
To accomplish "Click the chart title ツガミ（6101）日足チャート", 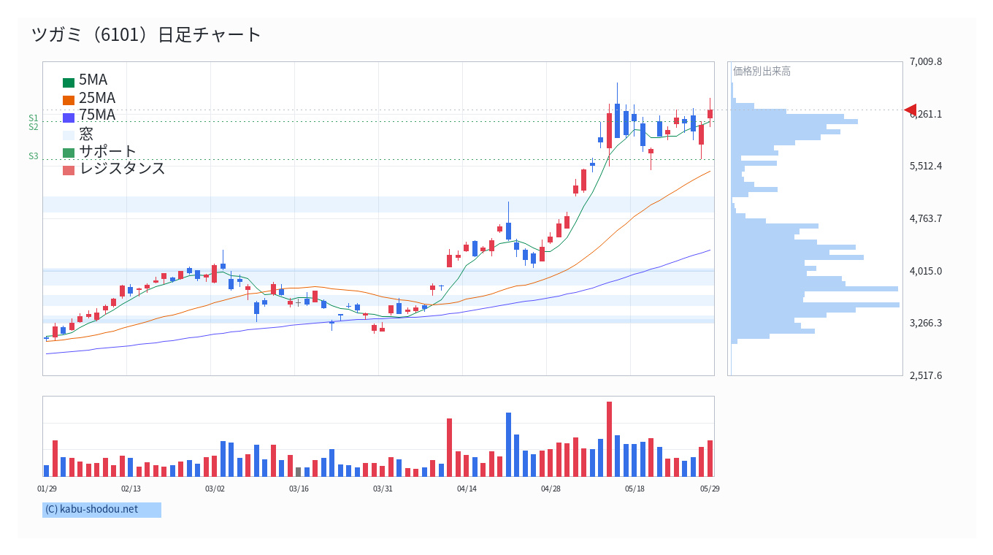I will coord(147,34).
